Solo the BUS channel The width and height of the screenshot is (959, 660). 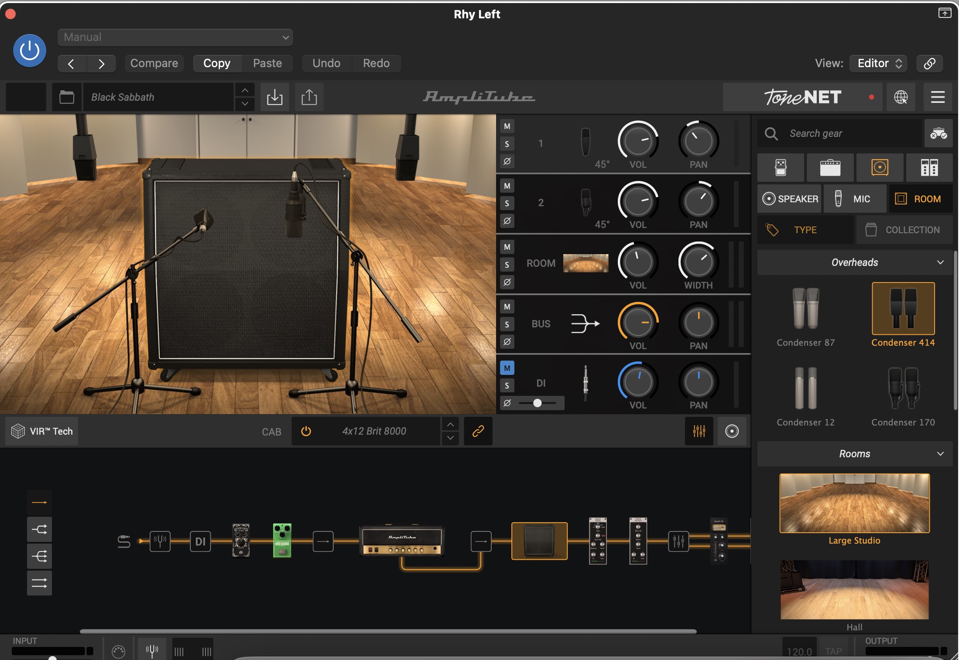[x=507, y=324]
